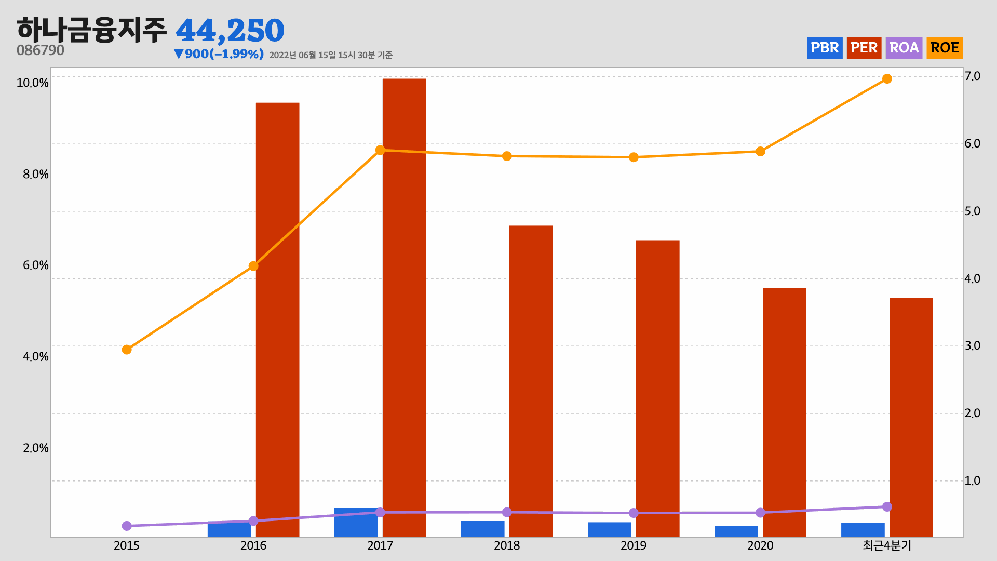Screen dimensions: 997x561
Task: Click the 2017 red PER bar
Action: click(405, 308)
